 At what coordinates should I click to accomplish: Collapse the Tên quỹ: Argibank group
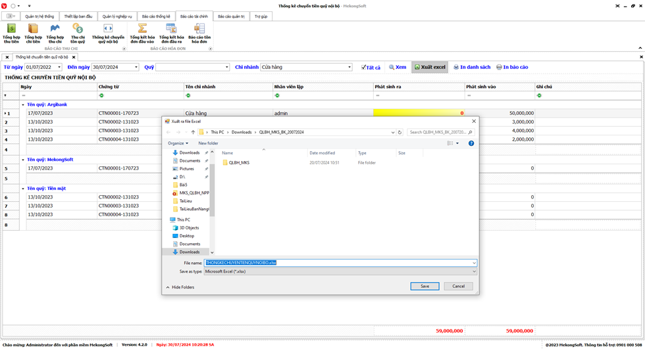click(x=23, y=105)
